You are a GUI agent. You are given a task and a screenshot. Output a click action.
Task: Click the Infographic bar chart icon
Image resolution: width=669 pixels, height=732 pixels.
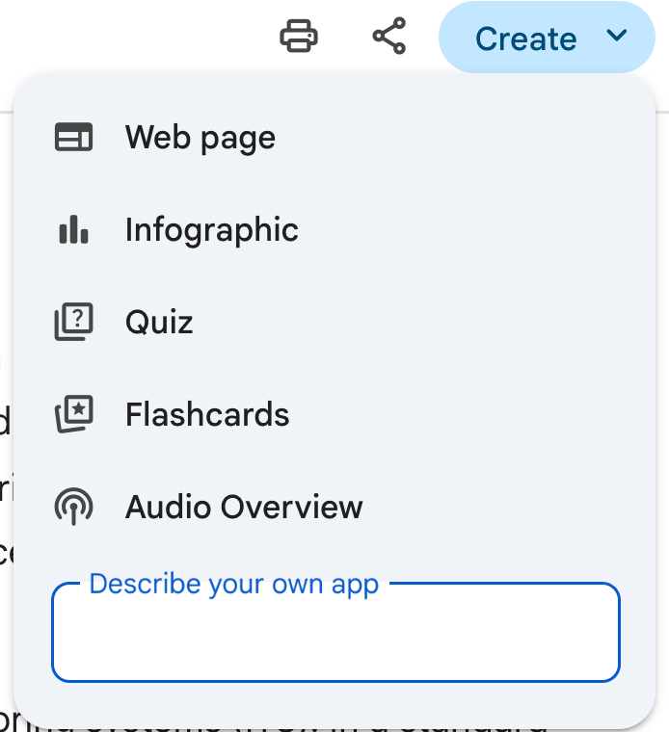tap(73, 230)
